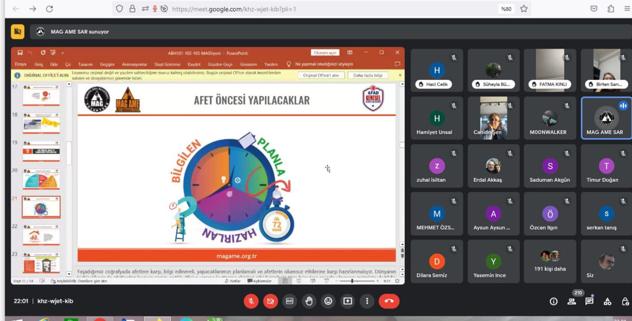The width and height of the screenshot is (632, 321).
Task: Show the participants list with 210 badge
Action: click(572, 302)
